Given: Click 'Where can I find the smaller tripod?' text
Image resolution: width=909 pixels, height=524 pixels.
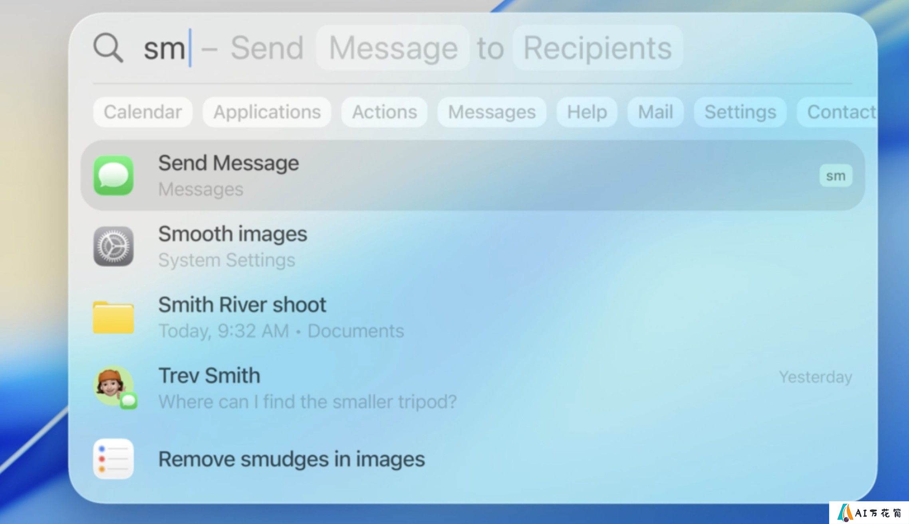Looking at the screenshot, I should coord(308,402).
